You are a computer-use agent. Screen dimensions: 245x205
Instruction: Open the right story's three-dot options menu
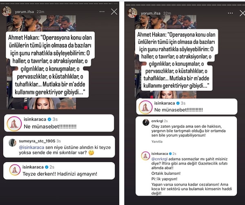click(x=230, y=13)
